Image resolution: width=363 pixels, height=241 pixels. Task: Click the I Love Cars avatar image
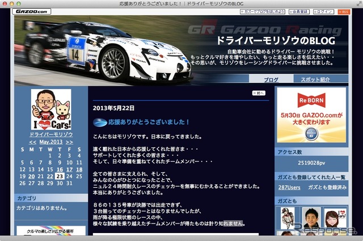click(x=51, y=109)
